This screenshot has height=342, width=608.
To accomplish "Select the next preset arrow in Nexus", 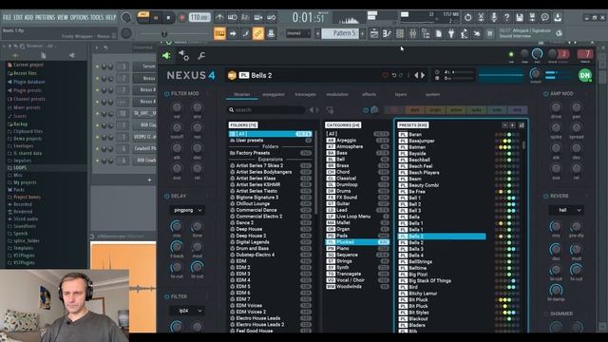I will click(423, 75).
